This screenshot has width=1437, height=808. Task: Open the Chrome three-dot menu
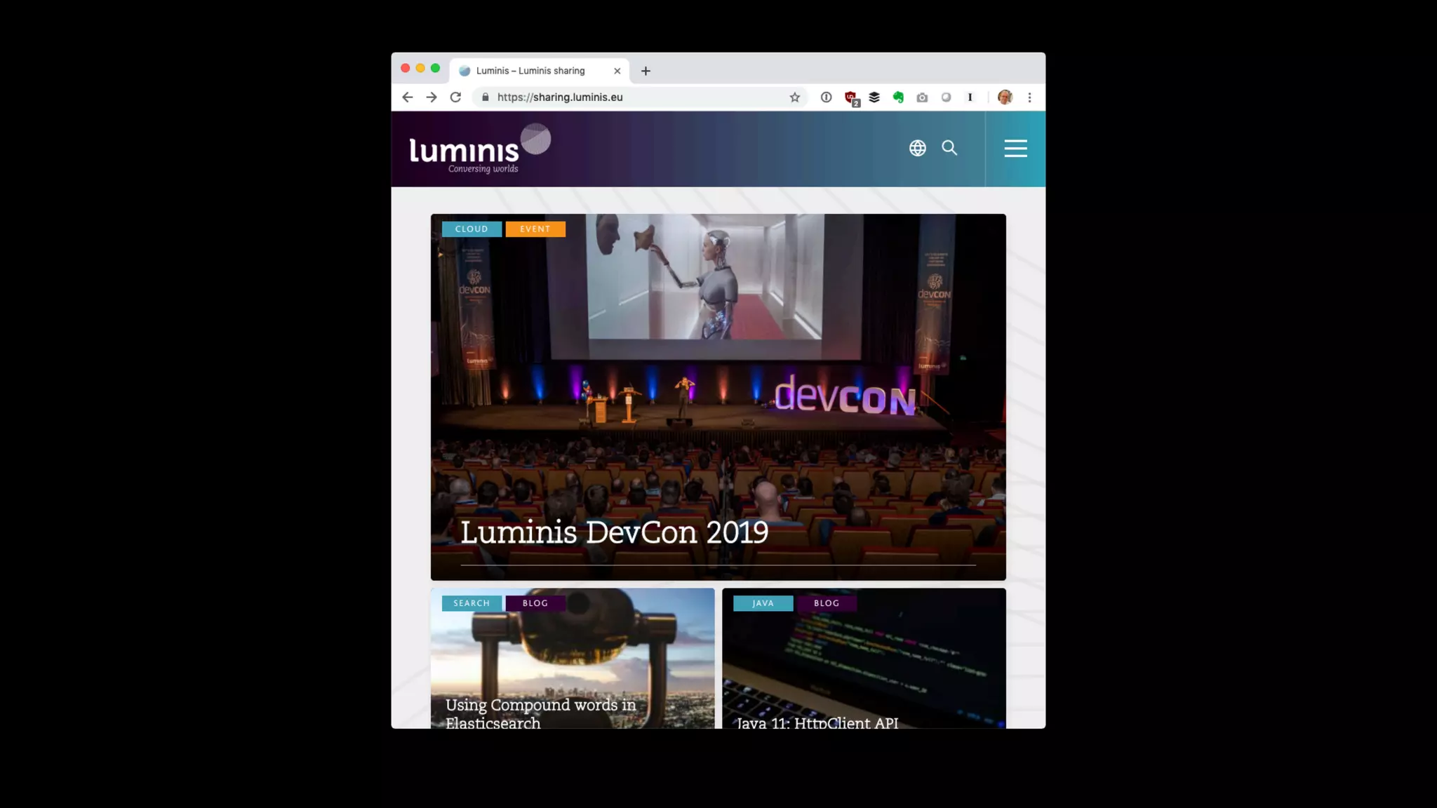pyautogui.click(x=1029, y=97)
